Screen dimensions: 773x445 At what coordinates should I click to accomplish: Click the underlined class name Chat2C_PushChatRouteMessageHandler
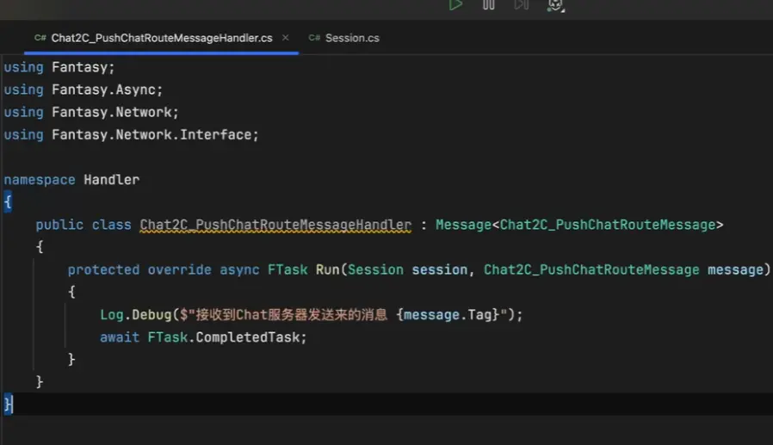[275, 225]
